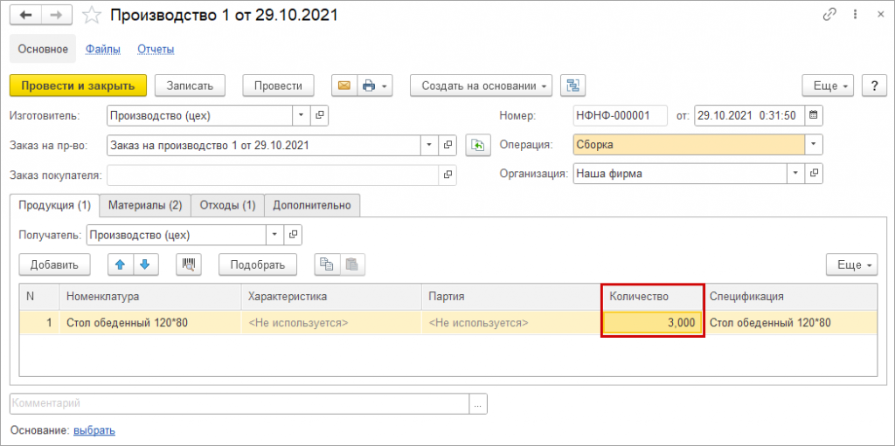The width and height of the screenshot is (895, 446).
Task: Click the envelope email icon
Action: click(x=343, y=86)
